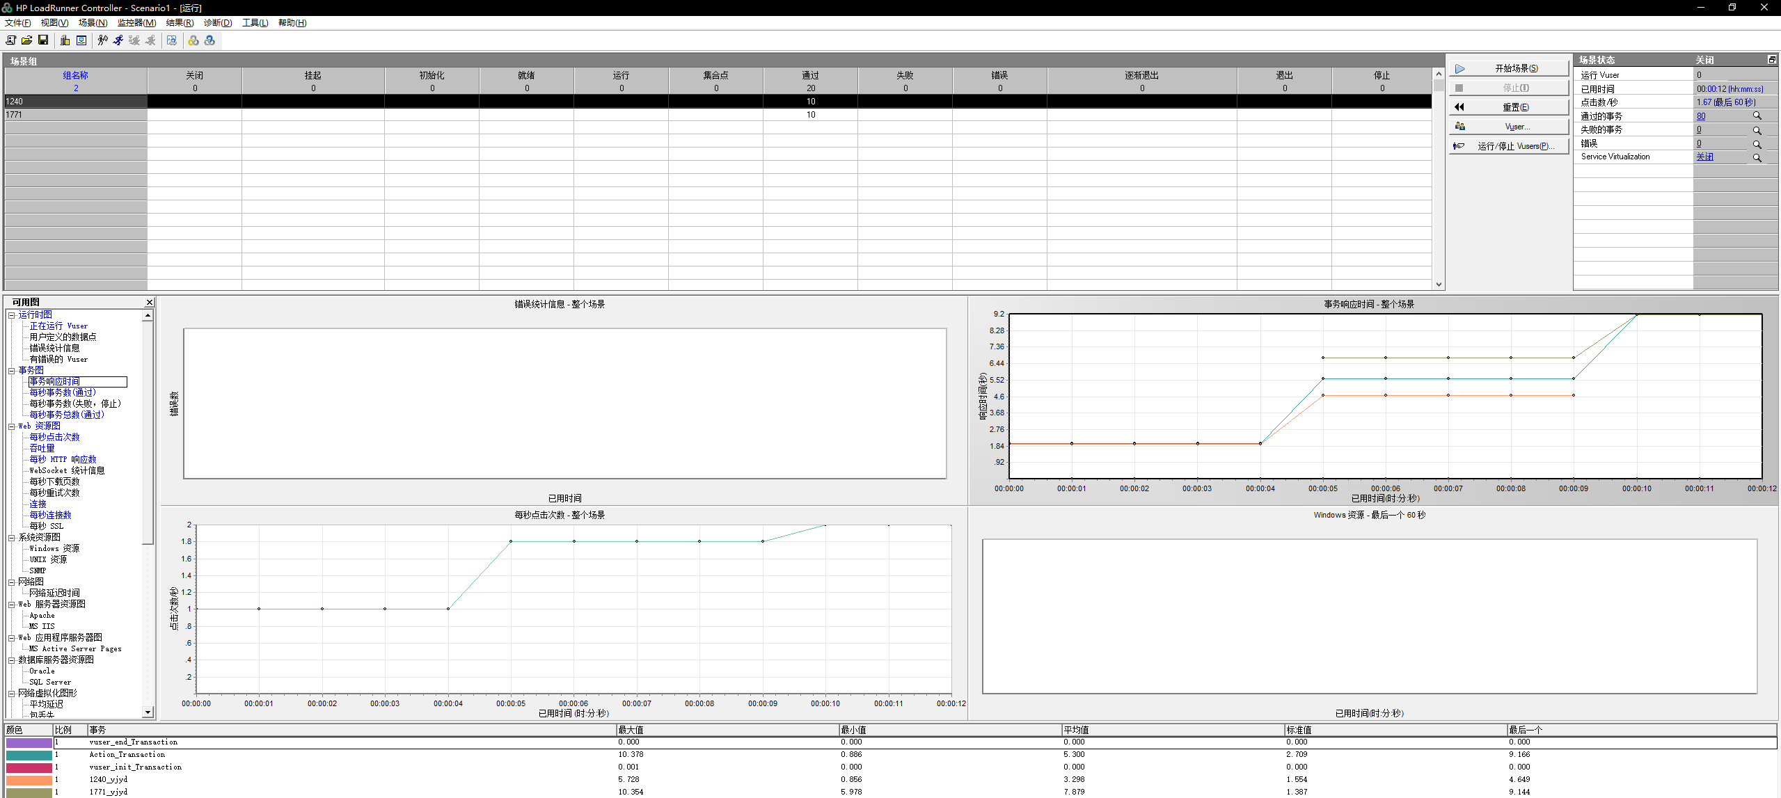
Task: Select SQL Server in tree
Action: coord(50,683)
